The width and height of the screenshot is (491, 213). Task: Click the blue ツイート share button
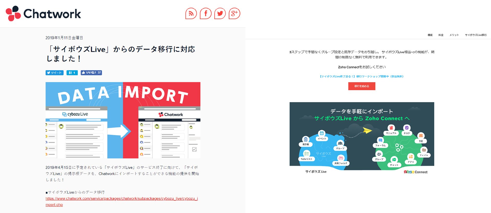[x=54, y=73]
